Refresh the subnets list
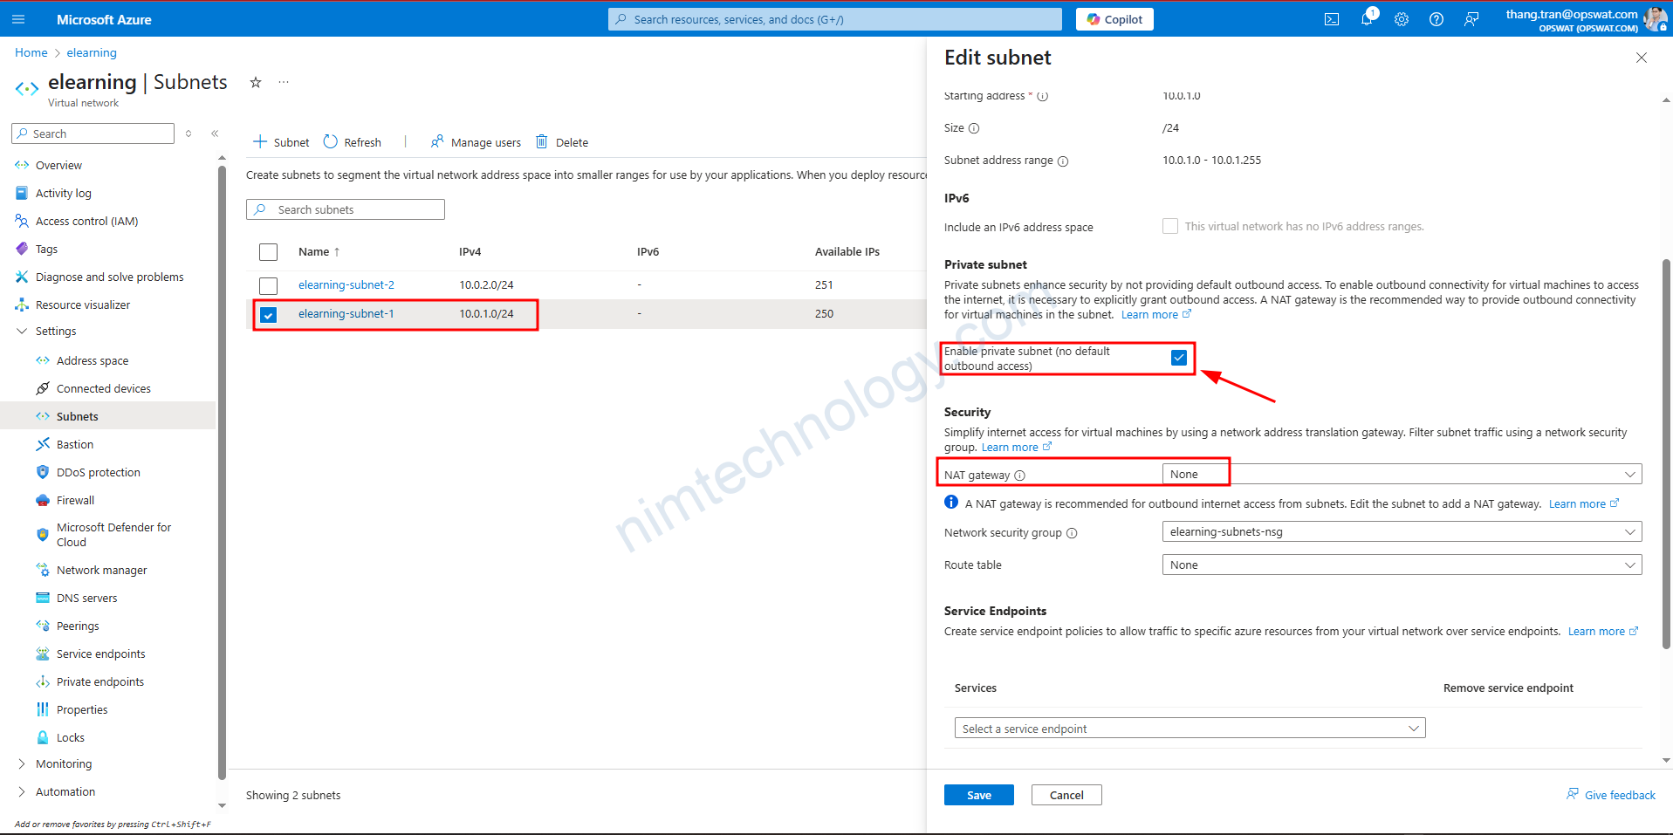The width and height of the screenshot is (1673, 835). coord(353,142)
